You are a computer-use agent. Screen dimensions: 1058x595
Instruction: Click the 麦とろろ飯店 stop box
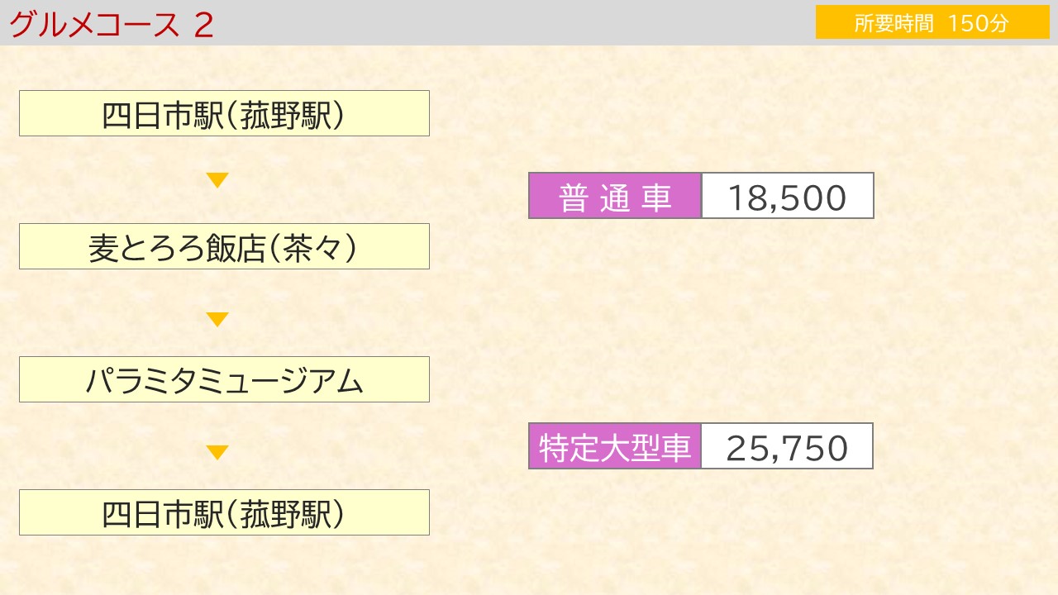224,246
